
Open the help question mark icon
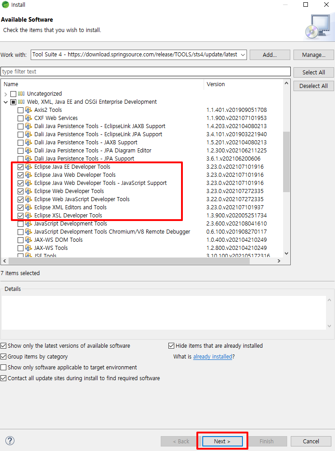(x=10, y=441)
